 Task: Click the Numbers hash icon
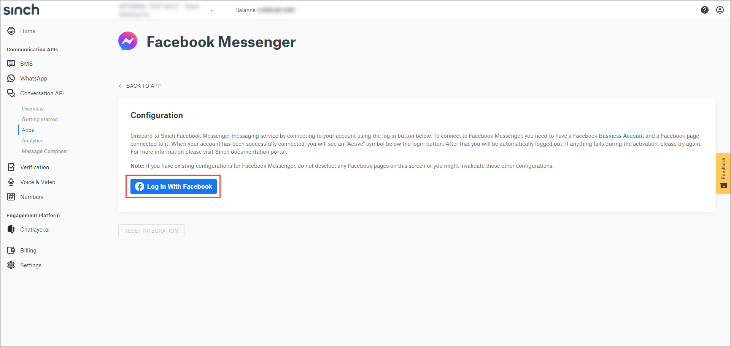pyautogui.click(x=11, y=197)
